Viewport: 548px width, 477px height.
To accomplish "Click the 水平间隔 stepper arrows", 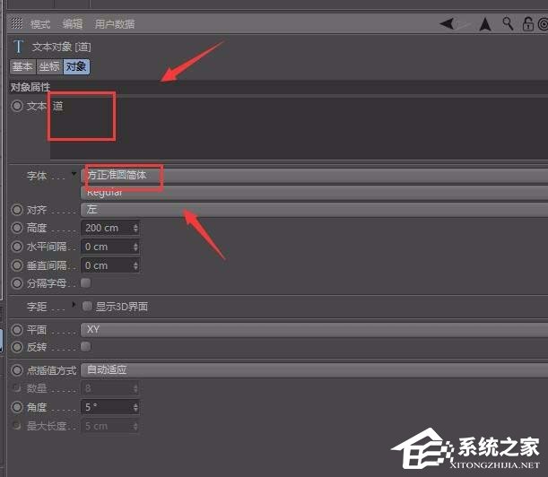I will [135, 247].
